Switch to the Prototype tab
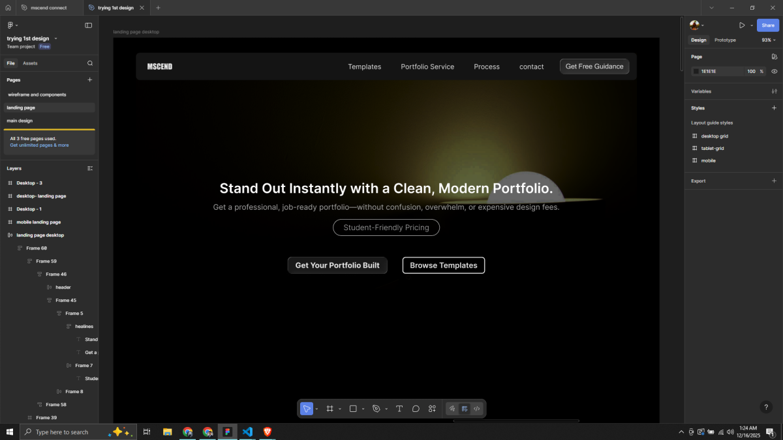 point(725,40)
